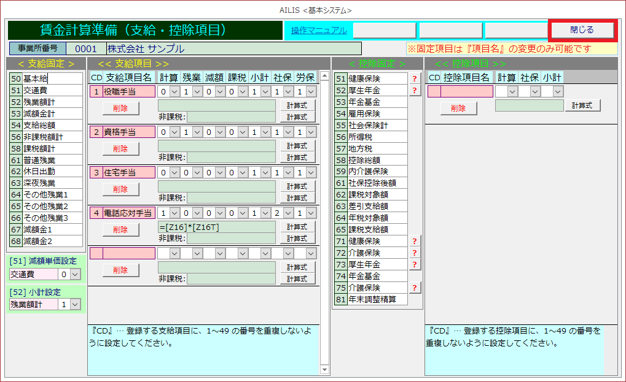This screenshot has width=626, height=382.
Task: Open the 交通費 減額単価設定 dropdown
Action: 75,275
